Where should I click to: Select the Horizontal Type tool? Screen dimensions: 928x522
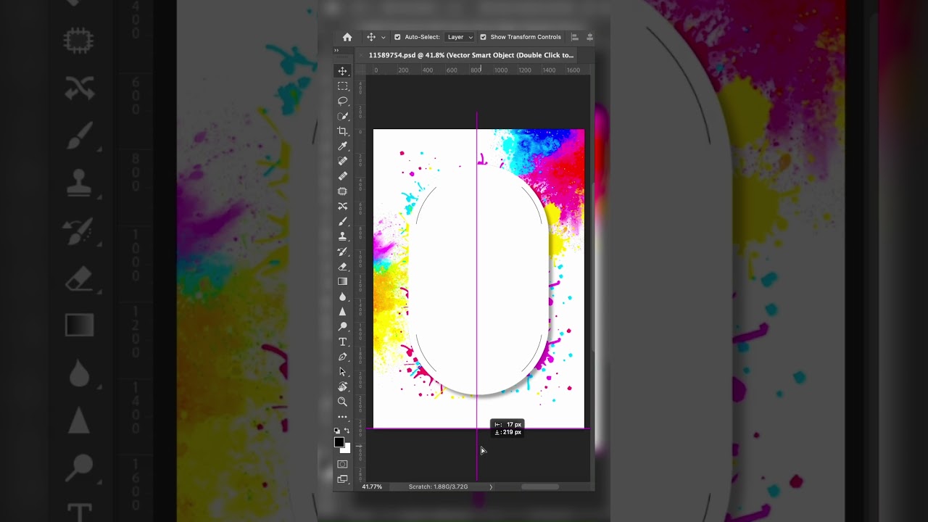coord(342,341)
